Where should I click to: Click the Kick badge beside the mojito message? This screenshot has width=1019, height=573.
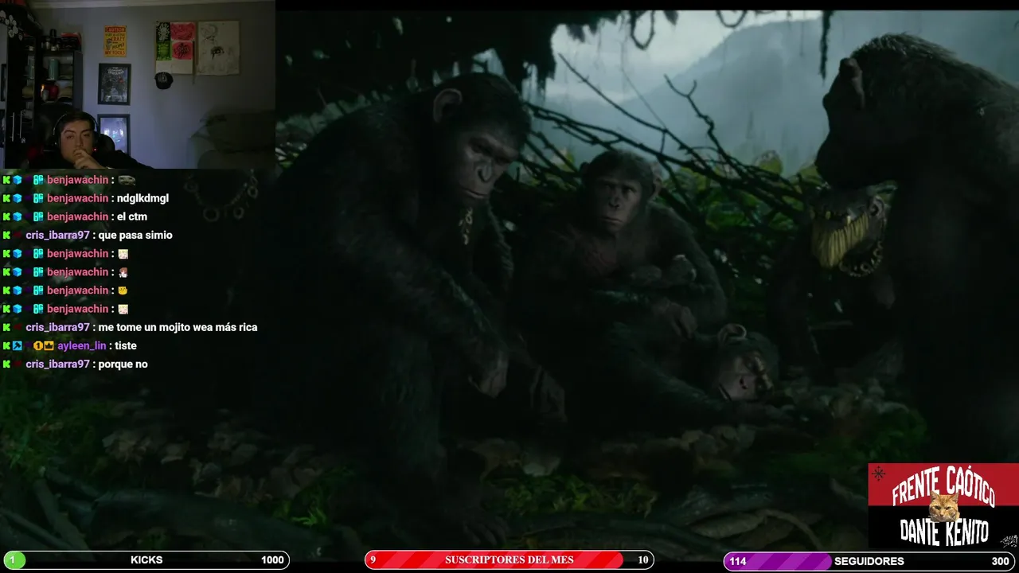point(6,327)
